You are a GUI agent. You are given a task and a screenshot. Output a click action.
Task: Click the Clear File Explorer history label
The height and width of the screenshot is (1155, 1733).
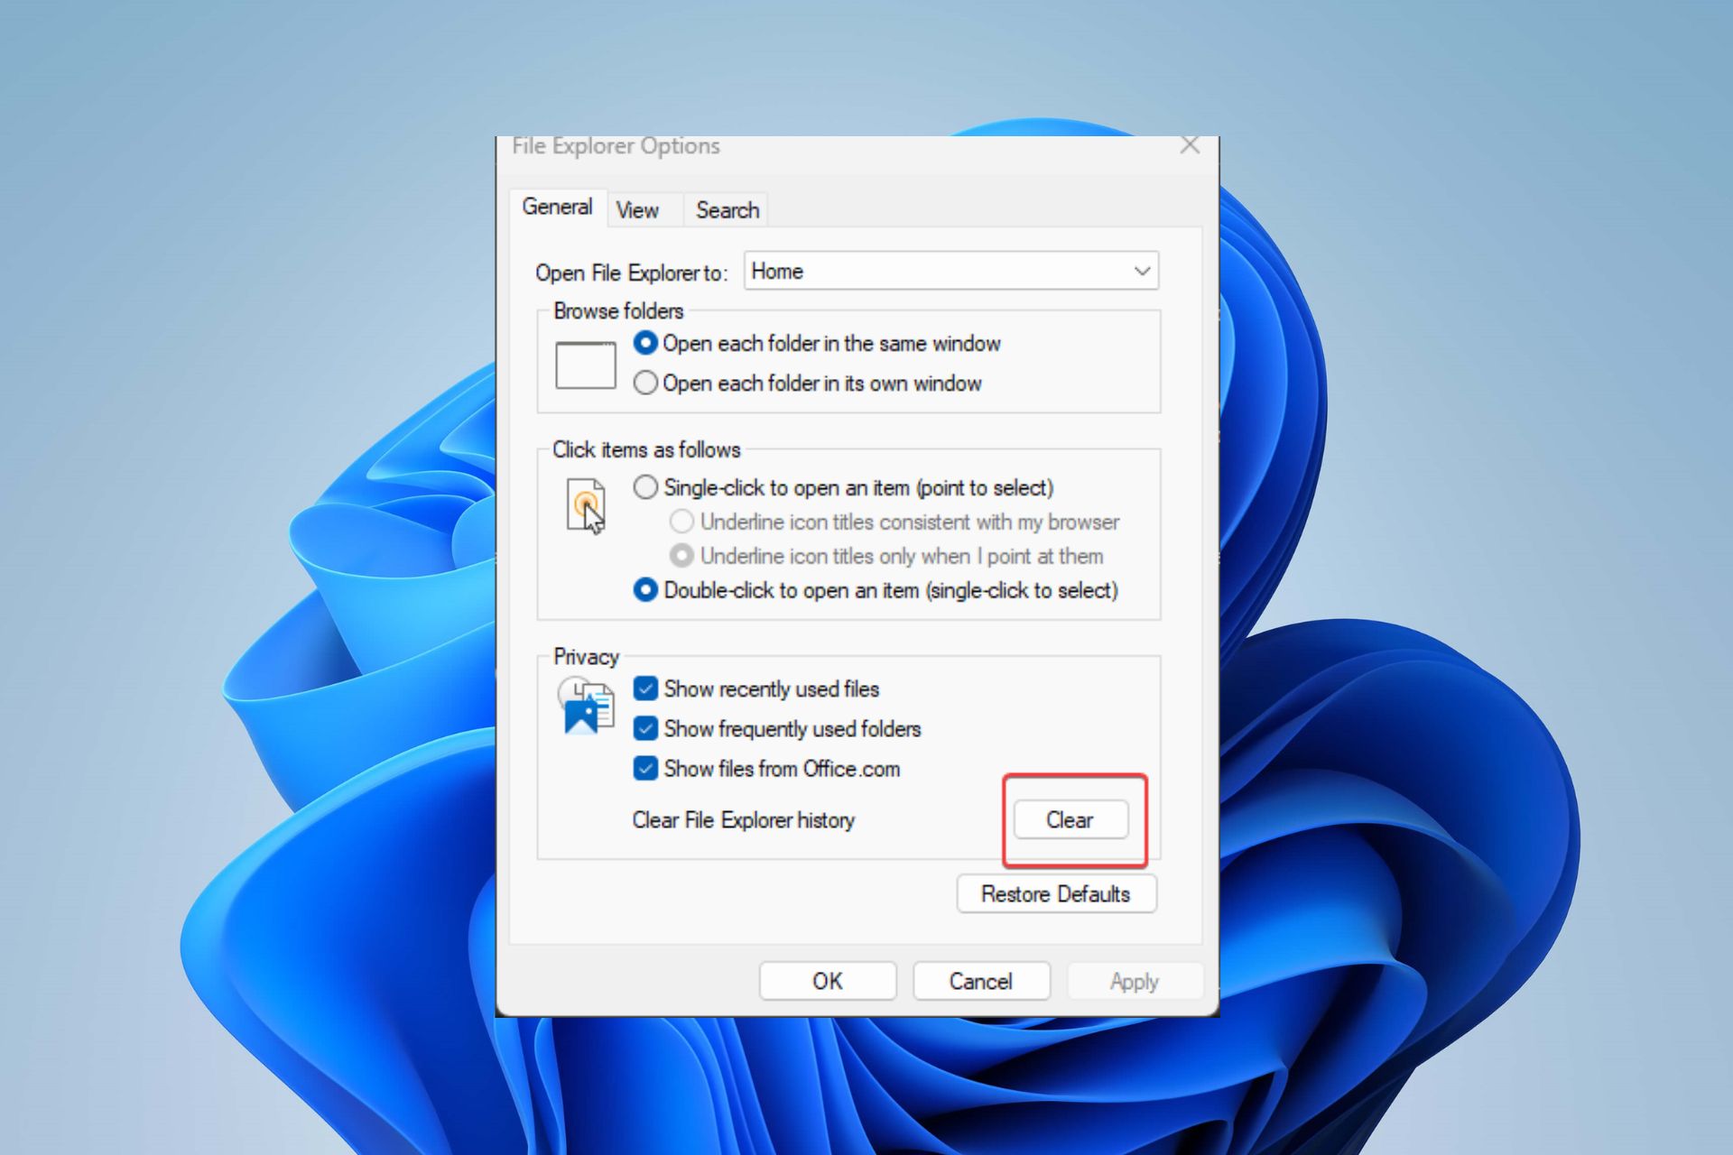coord(743,820)
